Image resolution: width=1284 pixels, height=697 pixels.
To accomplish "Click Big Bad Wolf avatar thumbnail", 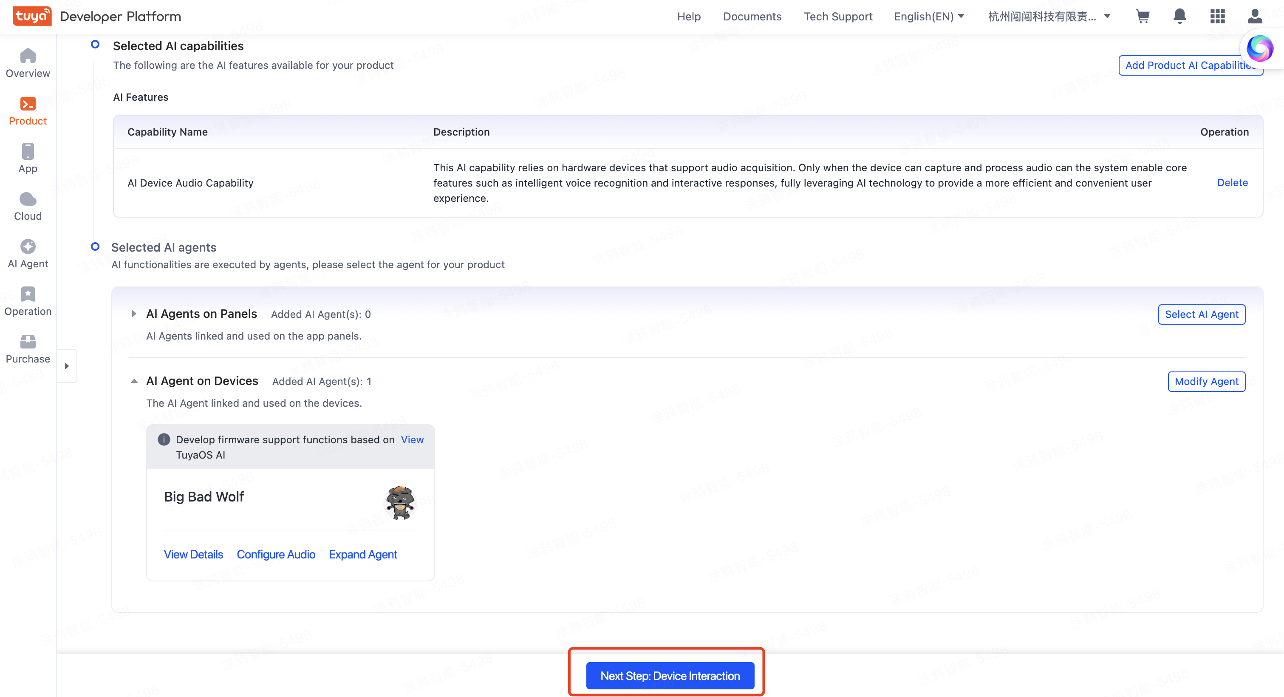I will pos(400,502).
